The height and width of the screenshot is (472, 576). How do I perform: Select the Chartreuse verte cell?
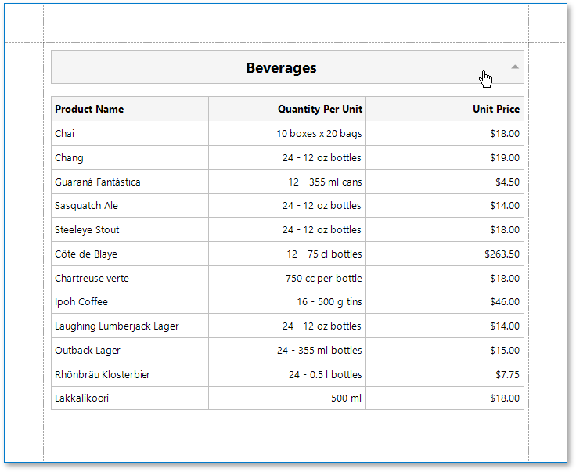(92, 279)
